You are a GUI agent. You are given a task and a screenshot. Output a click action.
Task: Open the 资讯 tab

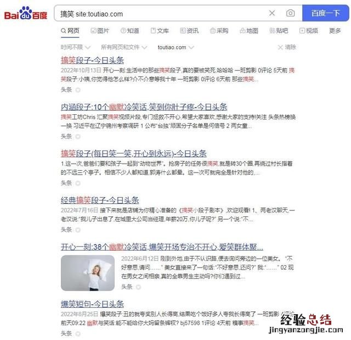(189, 31)
